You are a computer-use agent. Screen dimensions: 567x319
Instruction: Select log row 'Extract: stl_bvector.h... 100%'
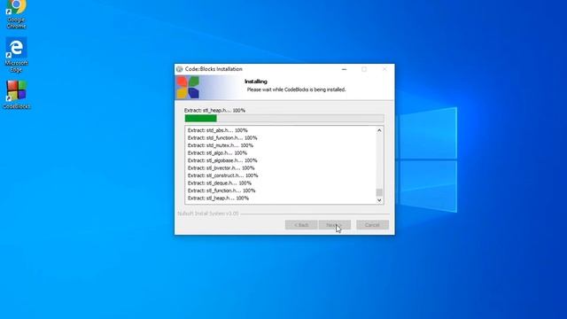tap(221, 167)
